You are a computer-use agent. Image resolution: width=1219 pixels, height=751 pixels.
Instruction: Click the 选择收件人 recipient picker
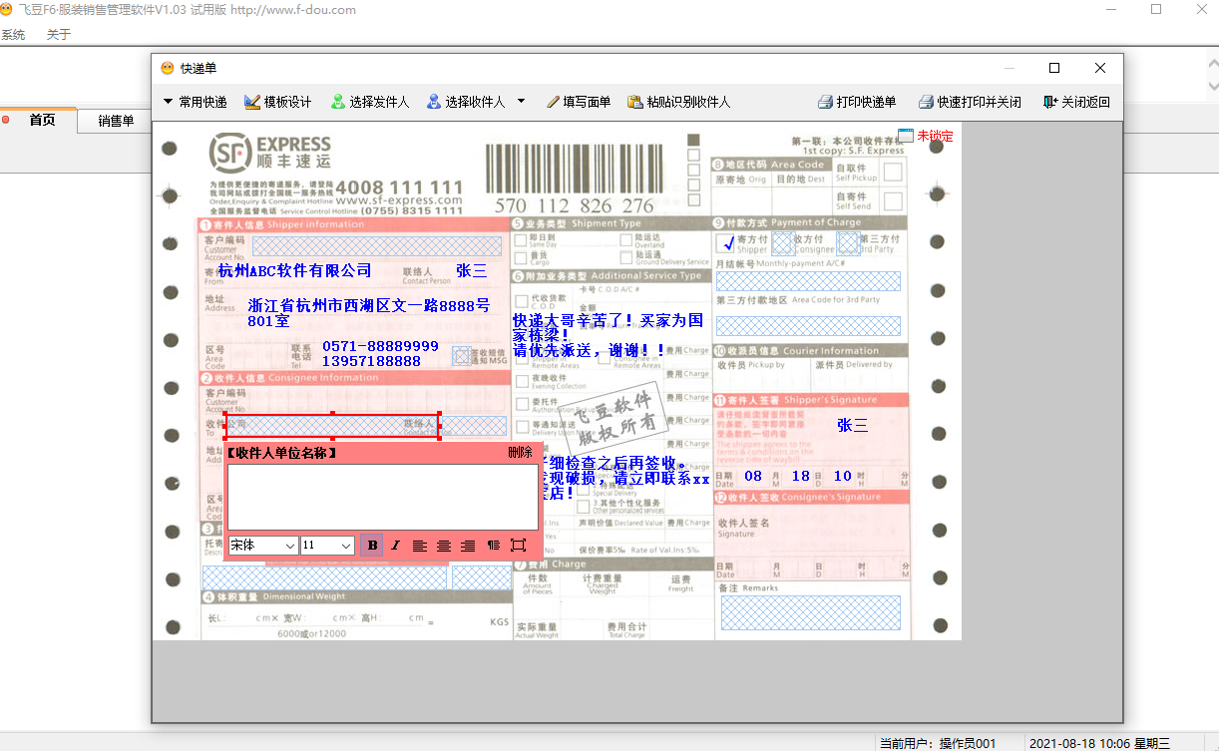tap(466, 102)
